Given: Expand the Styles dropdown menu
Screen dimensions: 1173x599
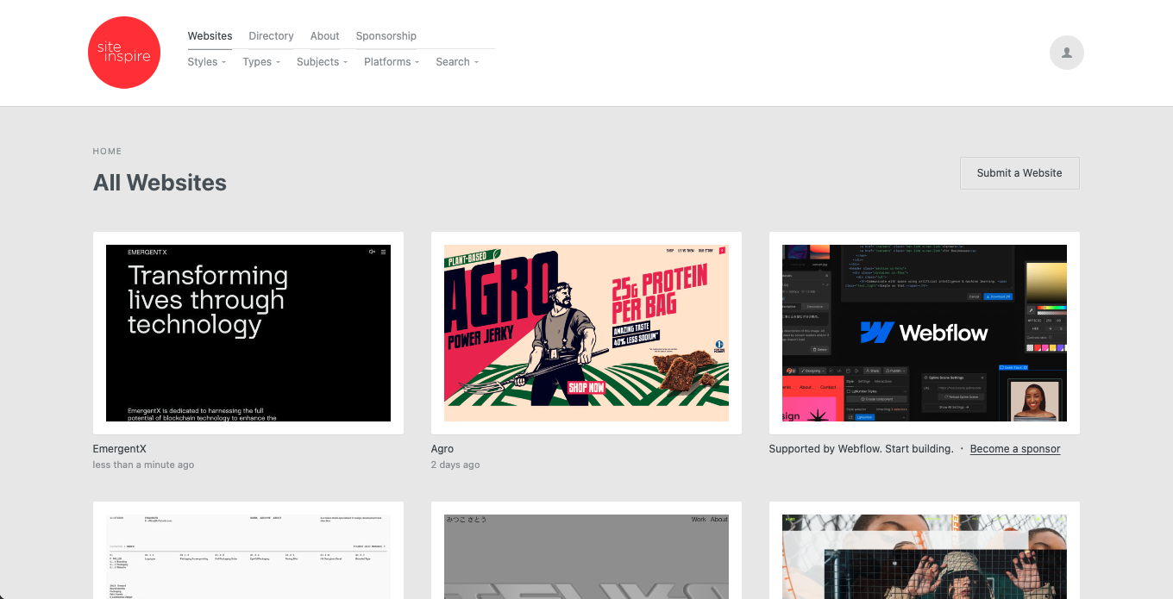Looking at the screenshot, I should coord(206,62).
